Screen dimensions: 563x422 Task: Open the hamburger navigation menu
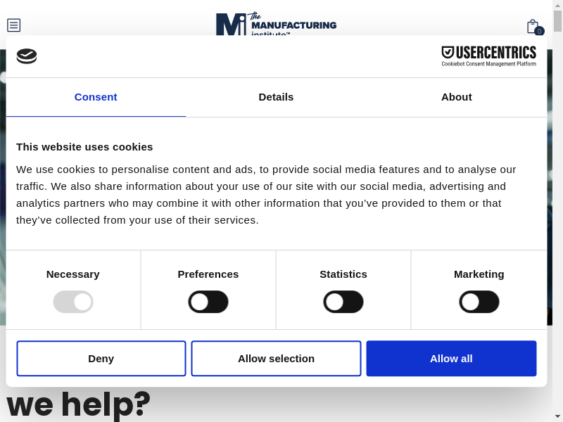pos(13,25)
